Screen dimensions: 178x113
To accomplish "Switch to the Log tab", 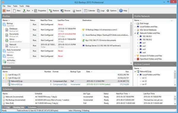I will coord(7,107).
